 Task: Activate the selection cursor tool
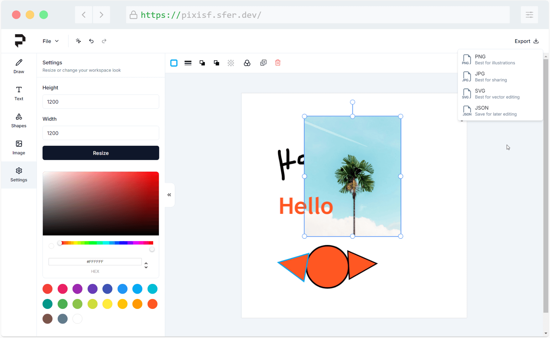[x=78, y=41]
